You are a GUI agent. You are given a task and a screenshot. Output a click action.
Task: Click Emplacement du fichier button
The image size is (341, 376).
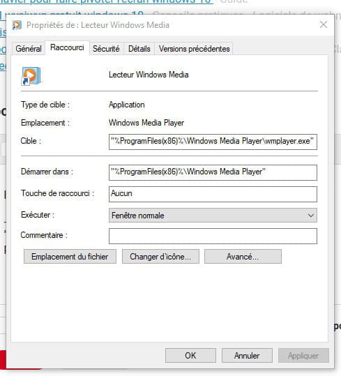[x=70, y=257]
